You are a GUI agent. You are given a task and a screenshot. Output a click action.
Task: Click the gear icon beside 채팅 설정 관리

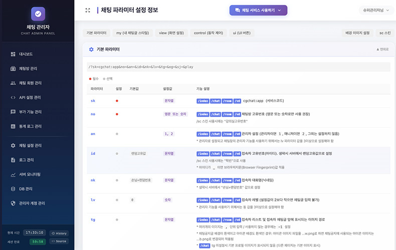(x=13, y=145)
